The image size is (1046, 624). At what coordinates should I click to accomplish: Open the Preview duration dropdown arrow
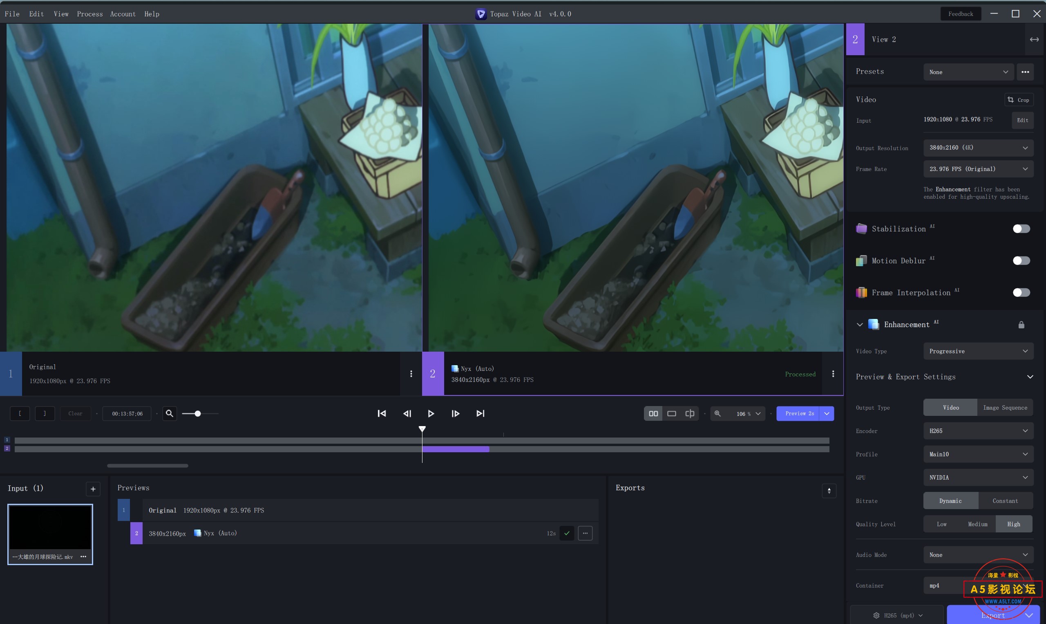(x=826, y=414)
